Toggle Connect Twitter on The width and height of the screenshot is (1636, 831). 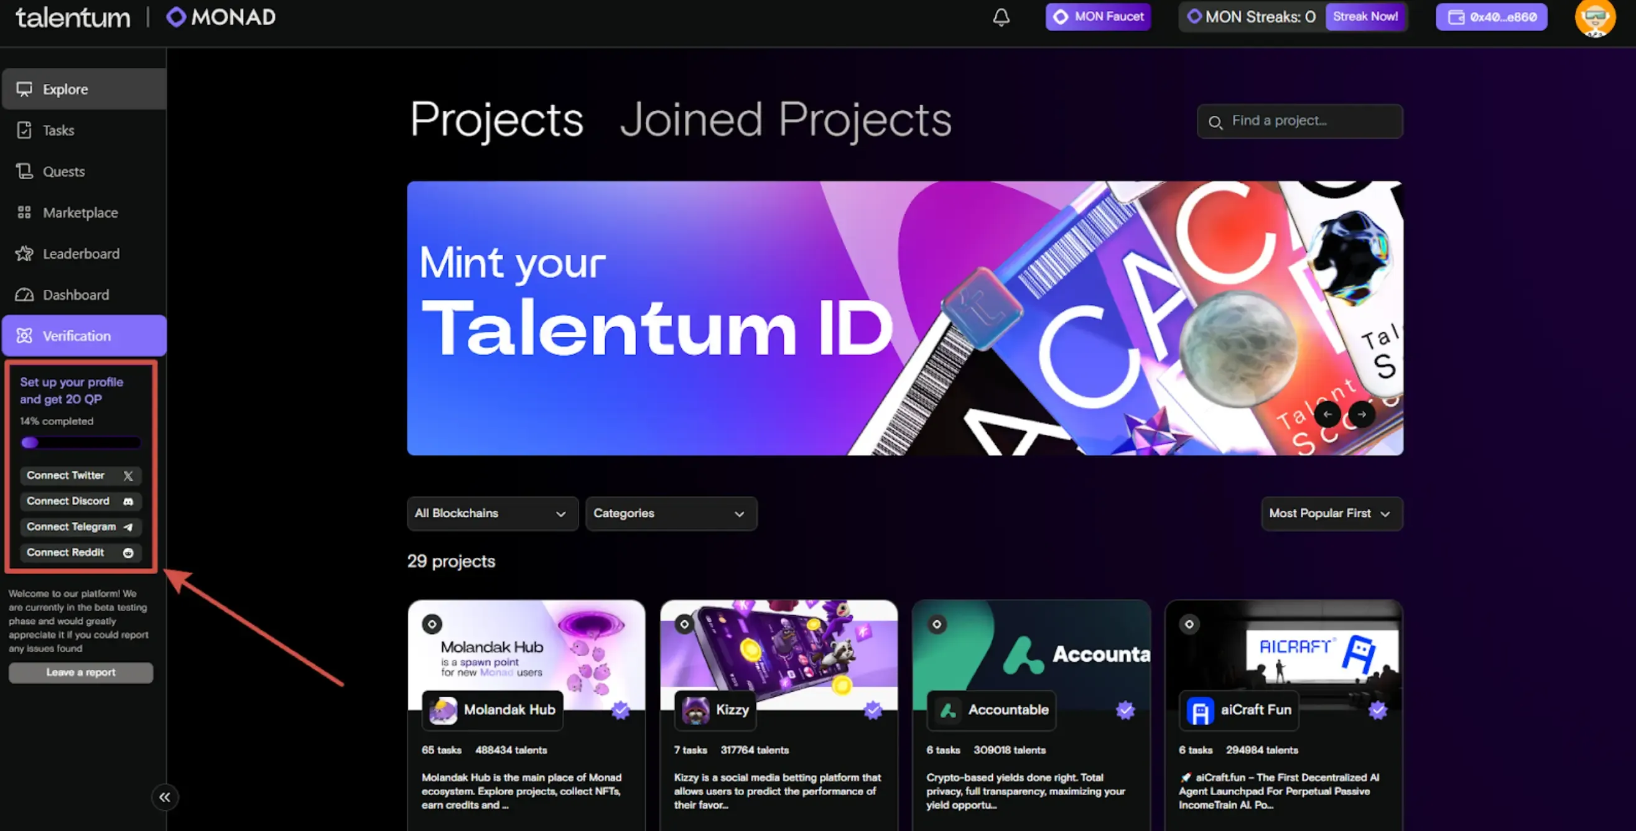[80, 475]
